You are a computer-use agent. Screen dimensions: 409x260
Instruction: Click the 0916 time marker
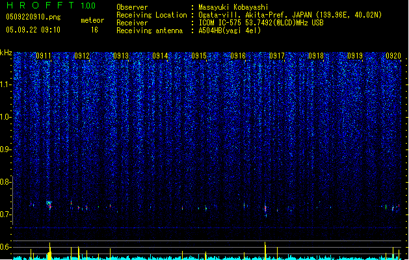coord(238,56)
